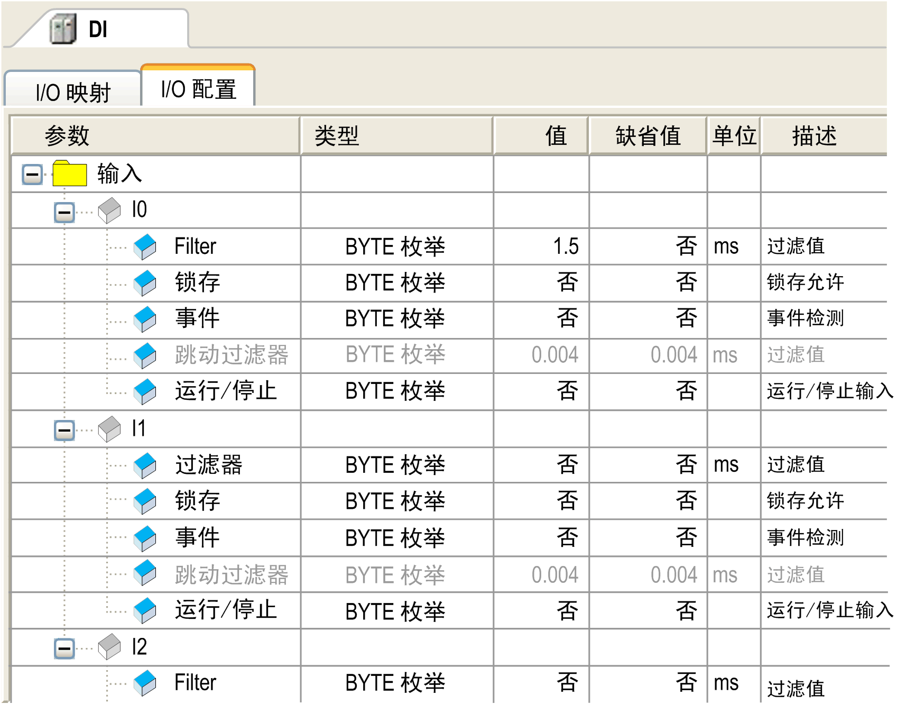
Task: Click the gray cube icon beside I0
Action: pyautogui.click(x=109, y=211)
